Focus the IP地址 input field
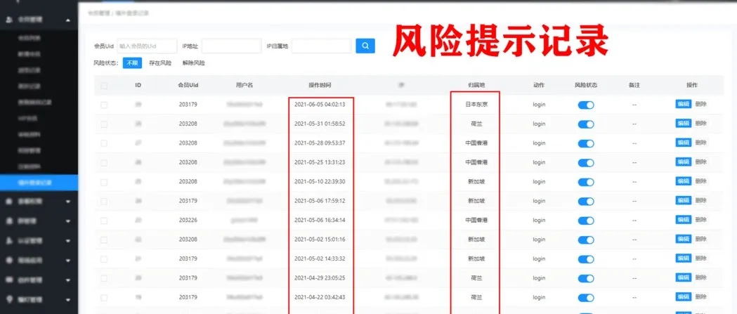737x314 pixels. click(231, 46)
